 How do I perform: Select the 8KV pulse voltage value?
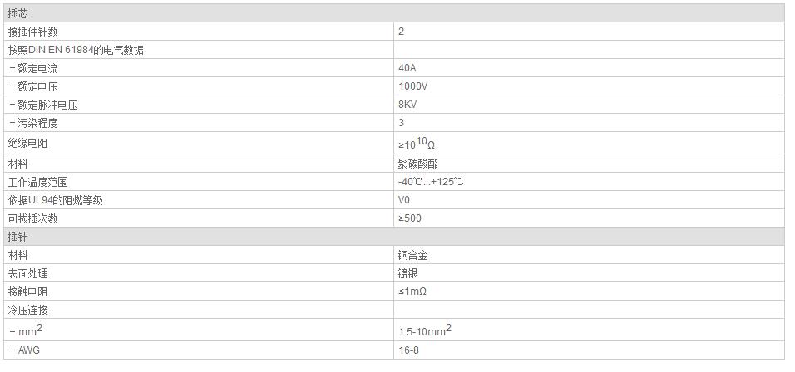click(x=407, y=105)
